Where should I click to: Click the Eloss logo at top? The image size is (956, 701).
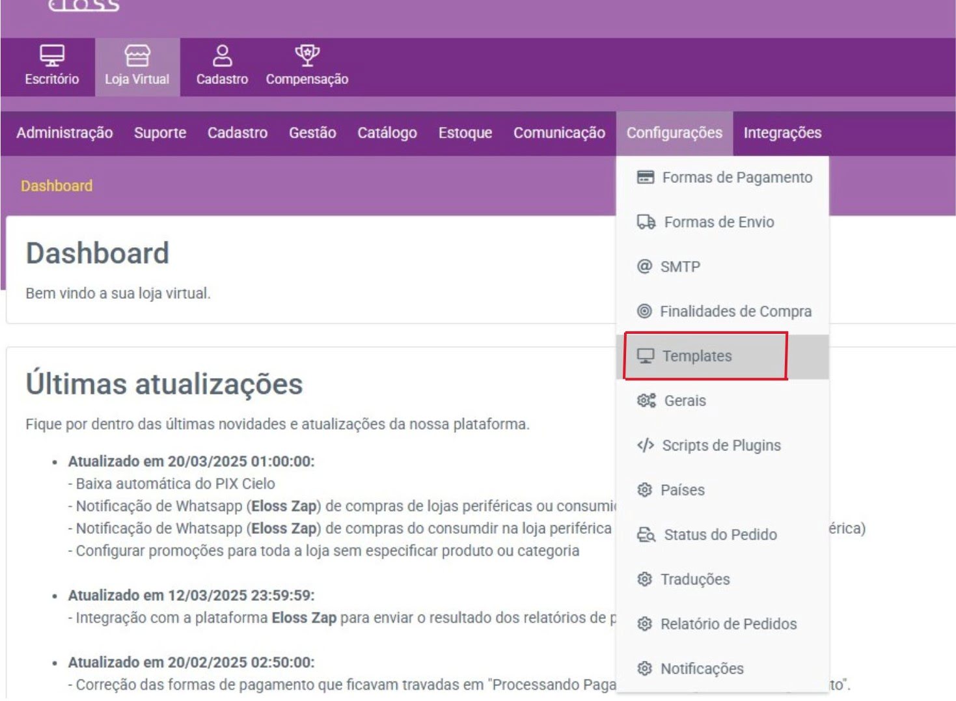pos(84,6)
